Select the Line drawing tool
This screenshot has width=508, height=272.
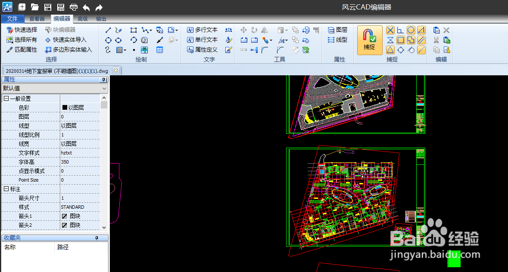point(108,30)
